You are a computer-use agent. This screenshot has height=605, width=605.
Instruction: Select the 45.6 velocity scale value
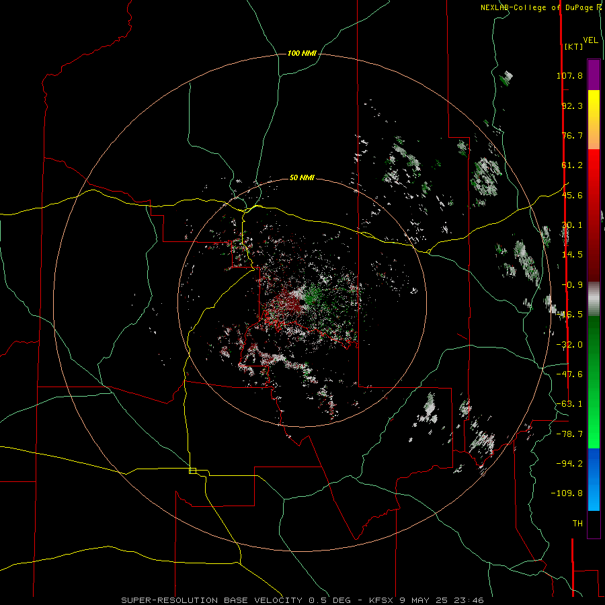[572, 195]
